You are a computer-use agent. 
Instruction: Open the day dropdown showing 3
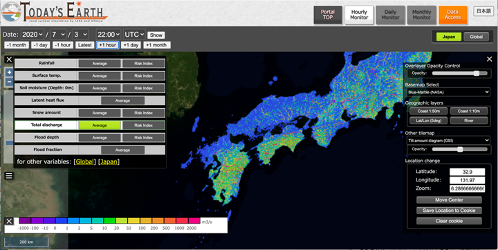pyautogui.click(x=80, y=35)
